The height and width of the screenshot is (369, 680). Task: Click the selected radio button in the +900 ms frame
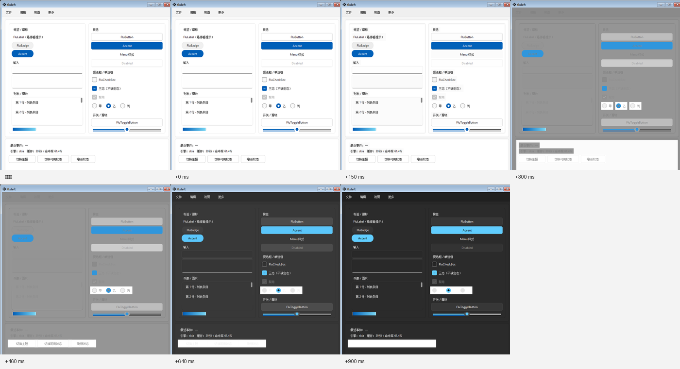448,290
